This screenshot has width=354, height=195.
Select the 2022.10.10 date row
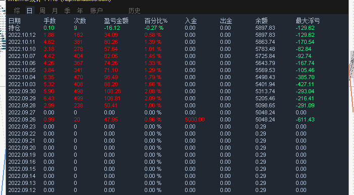(x=22, y=49)
